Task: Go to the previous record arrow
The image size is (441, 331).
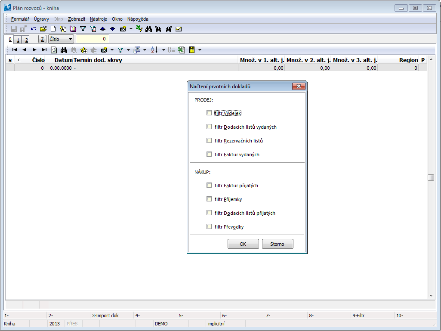Action: [24, 50]
